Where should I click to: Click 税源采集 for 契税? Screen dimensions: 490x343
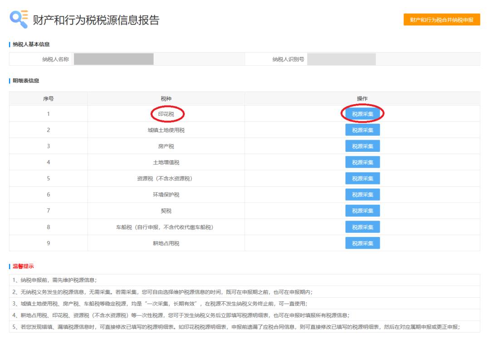[x=362, y=211]
